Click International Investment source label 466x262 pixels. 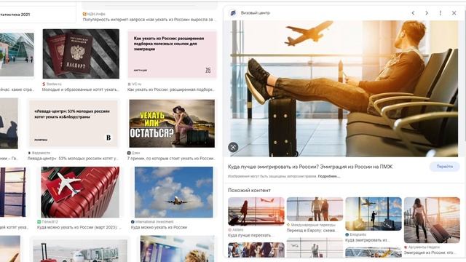click(154, 221)
